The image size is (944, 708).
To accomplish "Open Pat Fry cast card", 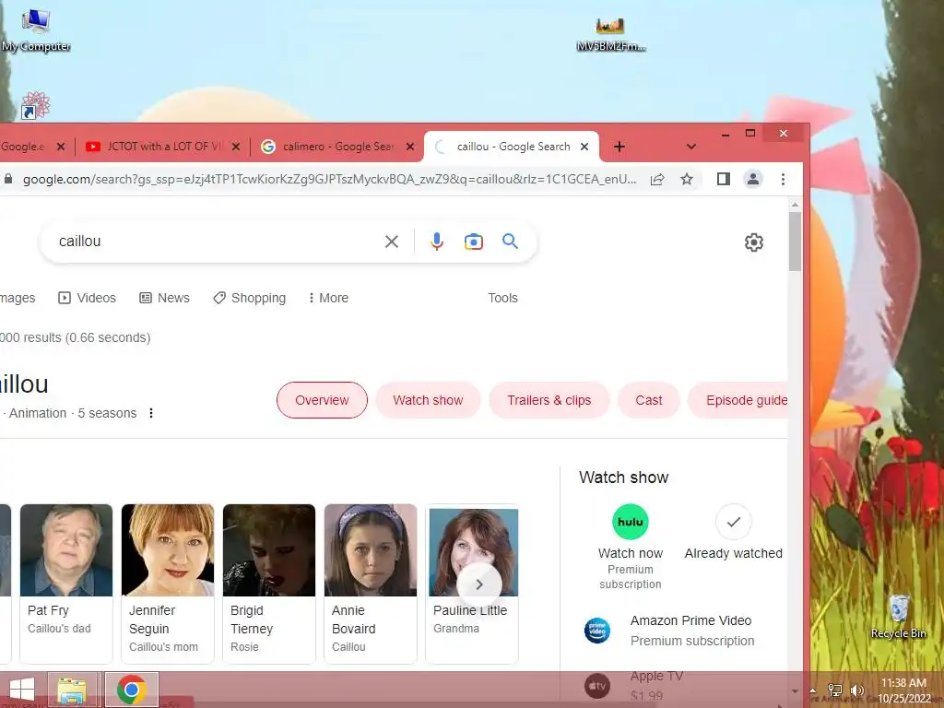I will tap(66, 584).
